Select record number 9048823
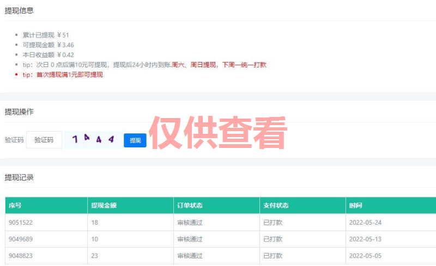 22,256
